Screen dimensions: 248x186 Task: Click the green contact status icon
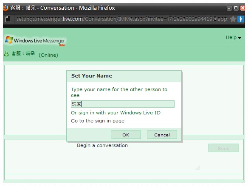(x=6, y=54)
